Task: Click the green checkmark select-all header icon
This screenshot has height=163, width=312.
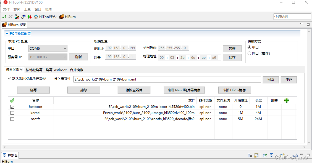Action: tap(12, 100)
